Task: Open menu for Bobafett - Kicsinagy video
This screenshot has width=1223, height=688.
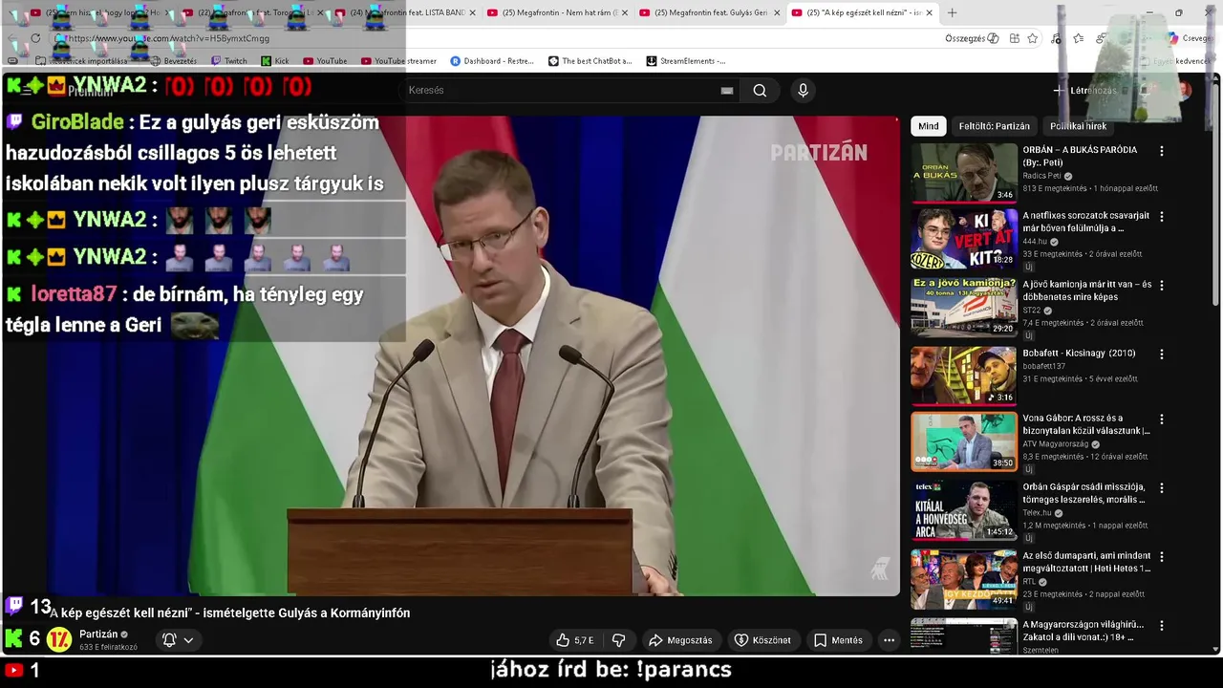Action: [1162, 354]
